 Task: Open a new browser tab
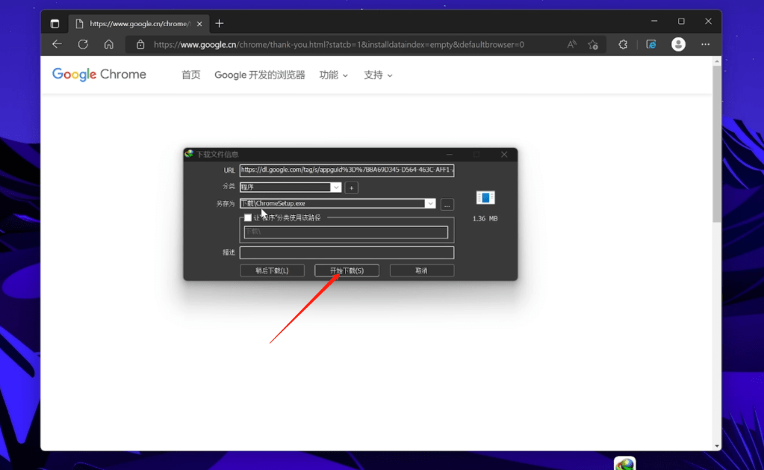220,23
